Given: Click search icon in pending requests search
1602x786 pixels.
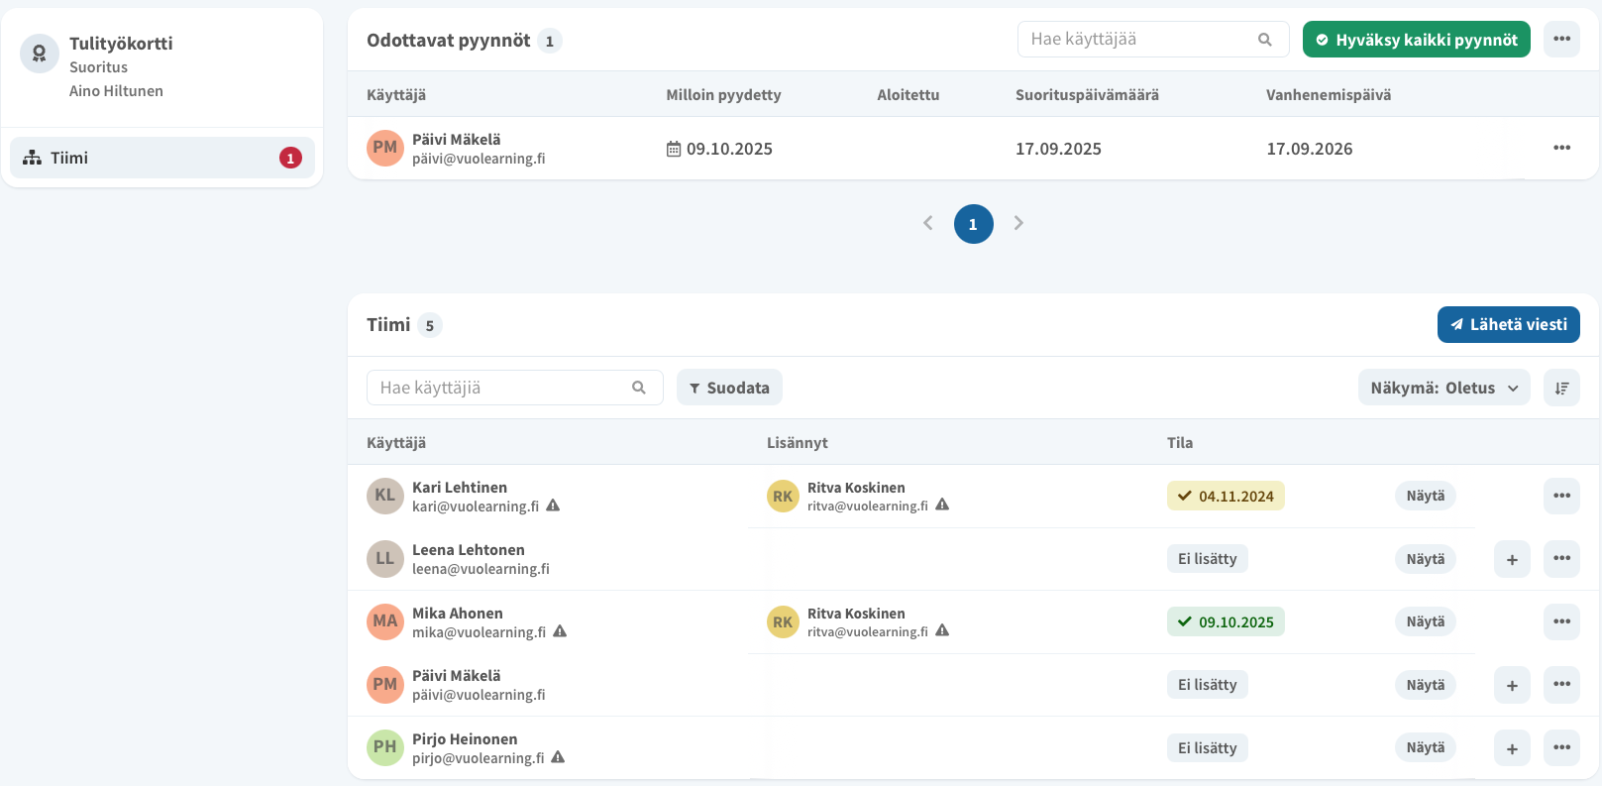Looking at the screenshot, I should click(x=1264, y=40).
